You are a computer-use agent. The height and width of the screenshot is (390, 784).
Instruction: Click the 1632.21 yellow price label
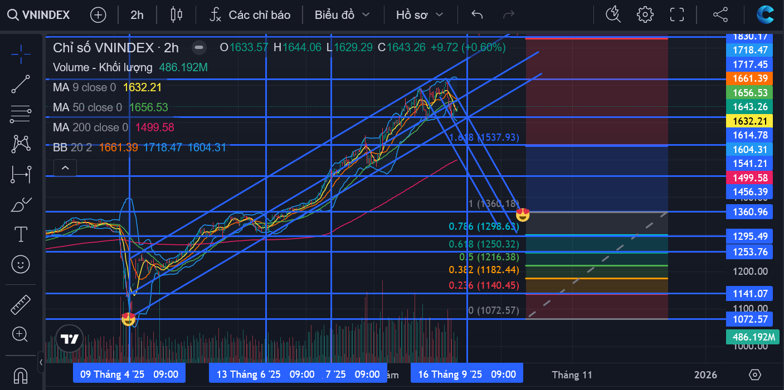(750, 121)
